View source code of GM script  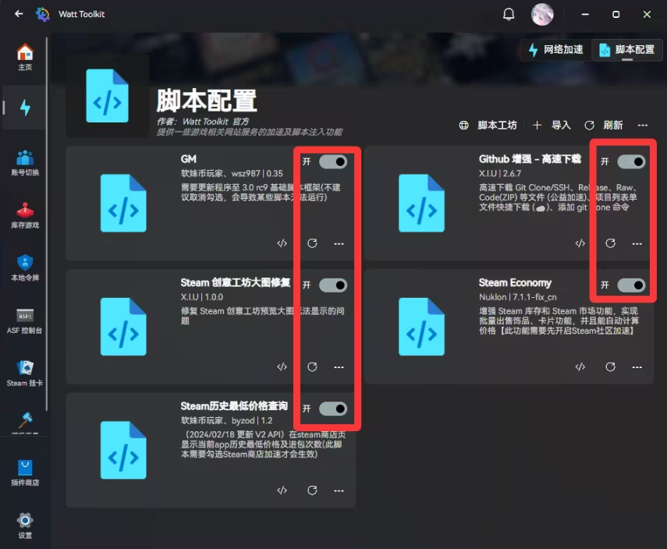click(282, 243)
